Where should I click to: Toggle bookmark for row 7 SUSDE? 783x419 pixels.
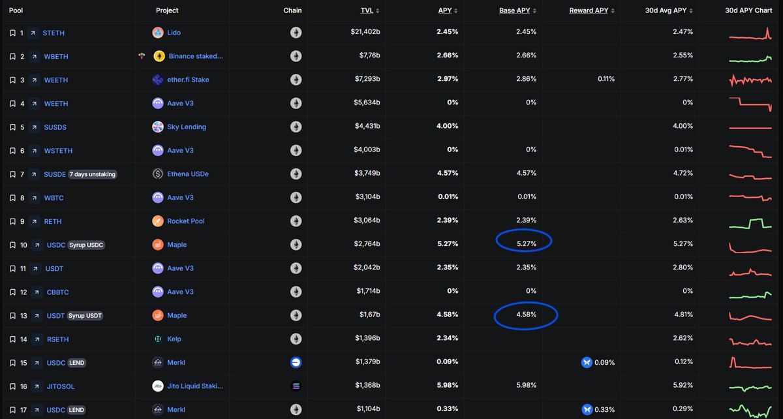(12, 174)
